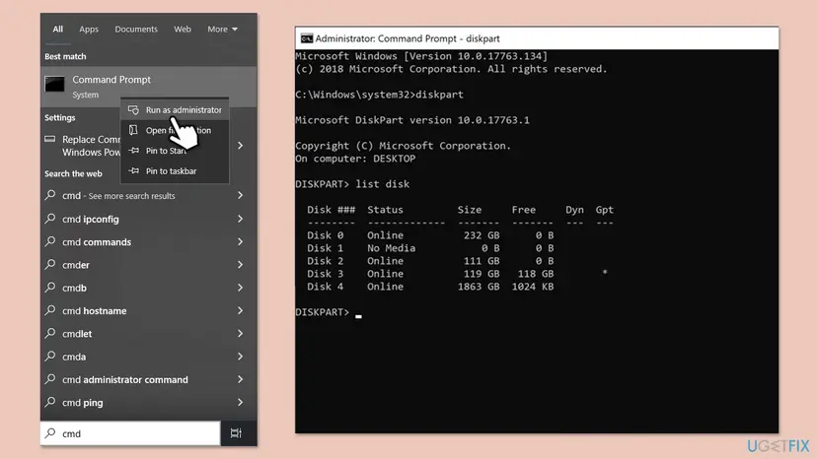Click the search icon next to cmder
The height and width of the screenshot is (459, 817).
tap(50, 264)
